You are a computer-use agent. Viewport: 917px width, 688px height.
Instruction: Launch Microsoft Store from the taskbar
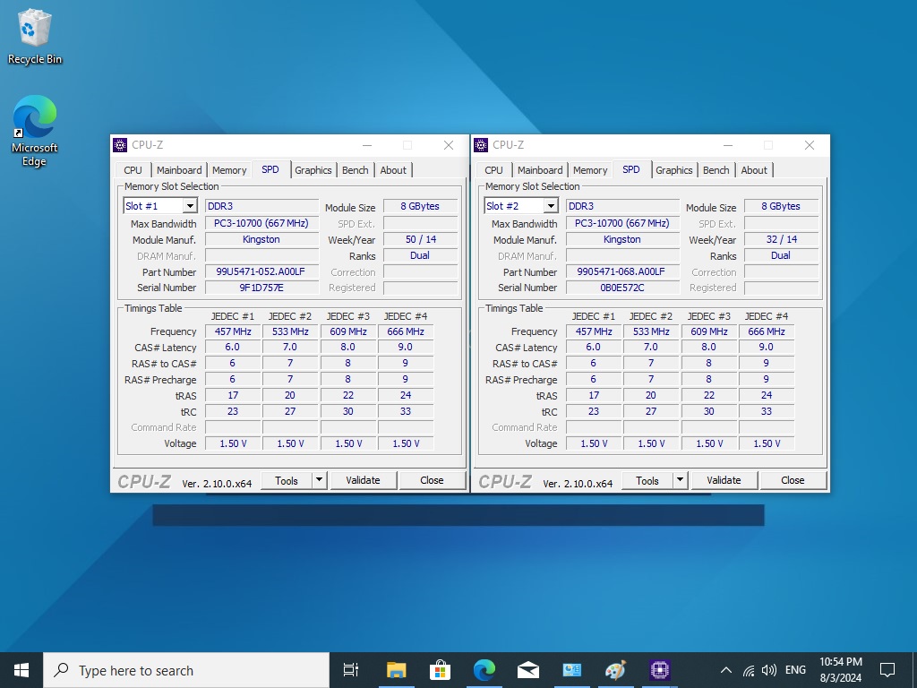440,670
